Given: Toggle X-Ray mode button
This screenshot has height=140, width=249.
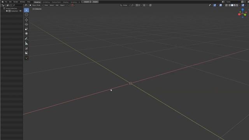Looking at the screenshot, I should (x=226, y=5).
